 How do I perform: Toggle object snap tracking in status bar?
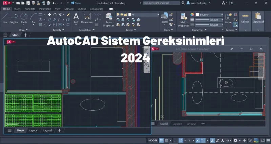click(x=198, y=140)
